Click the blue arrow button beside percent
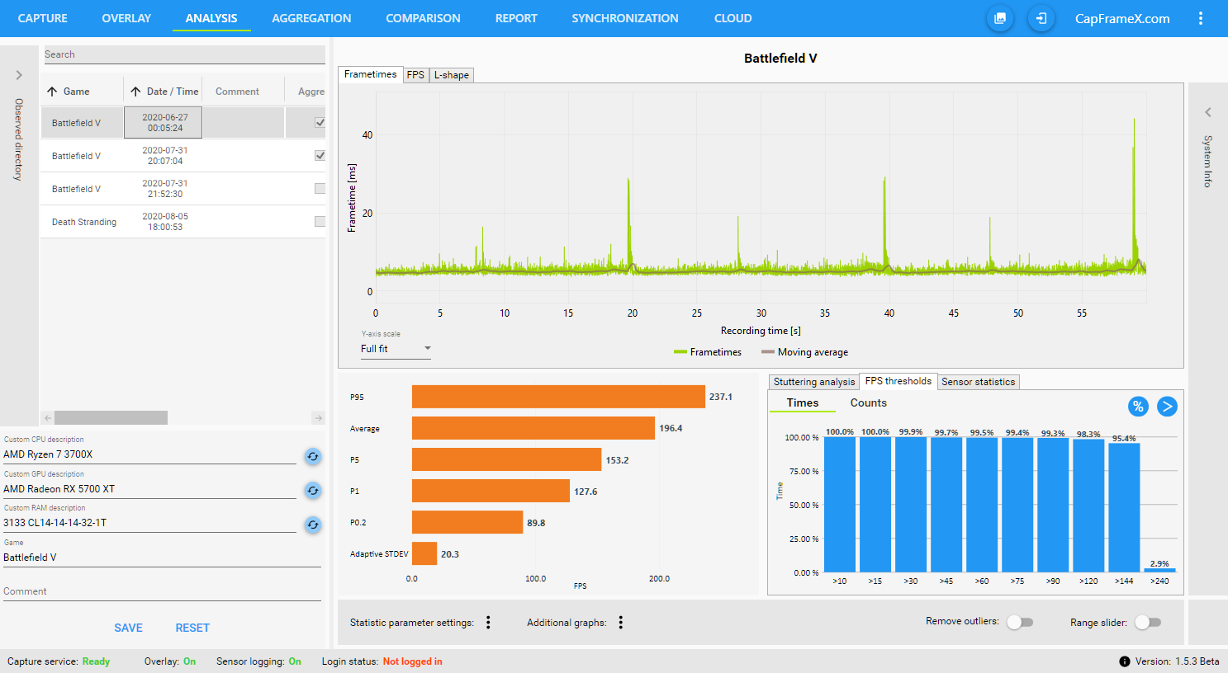This screenshot has height=673, width=1228. [x=1167, y=406]
